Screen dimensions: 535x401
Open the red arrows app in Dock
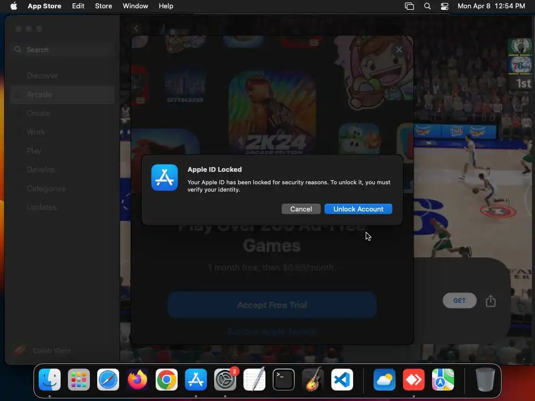(x=414, y=380)
